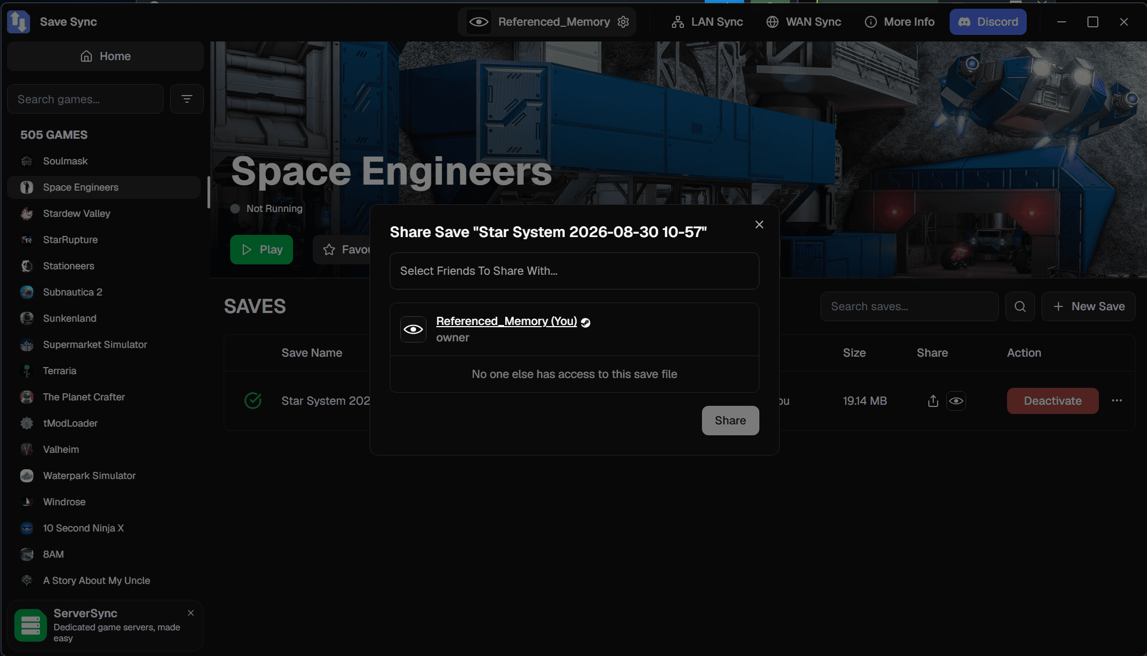1147x656 pixels.
Task: Select Soulmask in the games list
Action: click(x=104, y=161)
